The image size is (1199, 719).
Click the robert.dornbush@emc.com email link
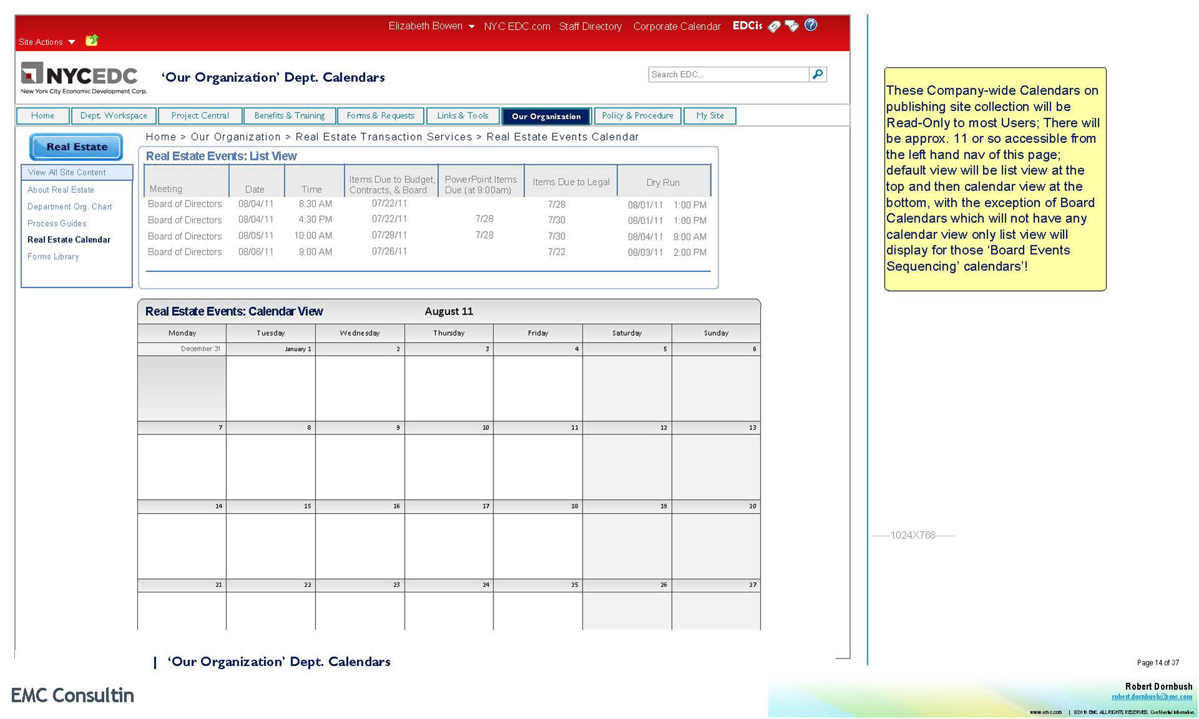(x=1152, y=697)
